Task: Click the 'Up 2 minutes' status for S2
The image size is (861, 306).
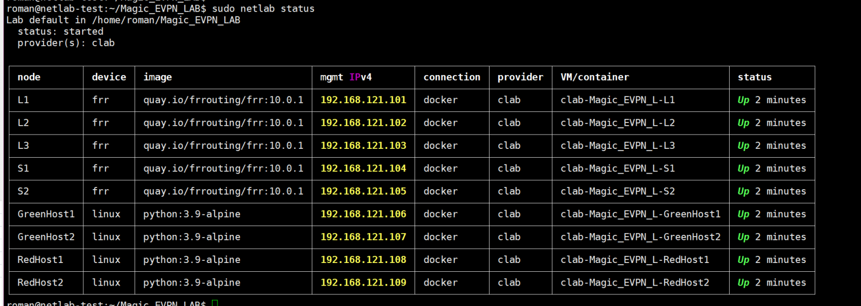Action: pos(772,191)
